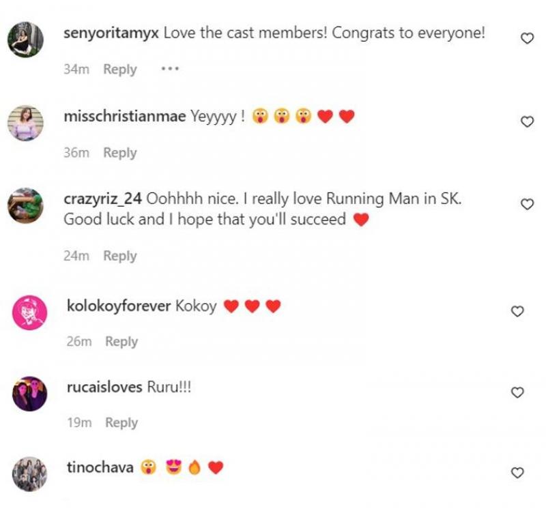Reply to senyoritamyx's comment
This screenshot has height=509, width=546.
(x=120, y=70)
